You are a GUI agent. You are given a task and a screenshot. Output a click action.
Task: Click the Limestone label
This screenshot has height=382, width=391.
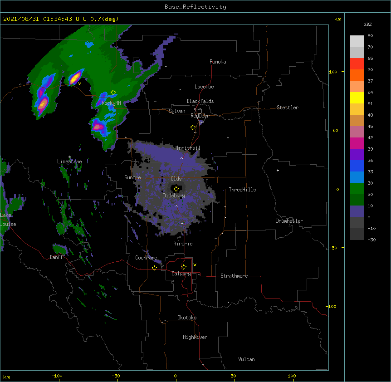[x=69, y=162]
